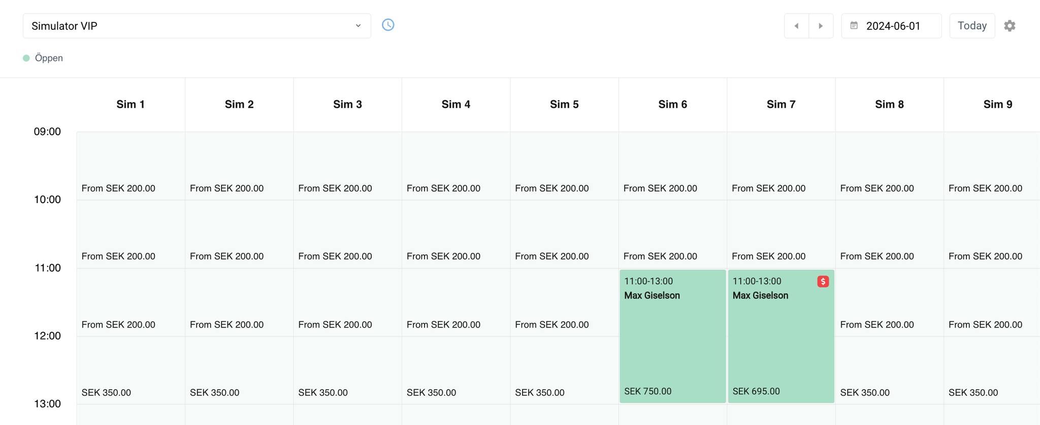This screenshot has height=425, width=1040.
Task: Book Sim 5 slot at 09:00
Action: point(565,166)
